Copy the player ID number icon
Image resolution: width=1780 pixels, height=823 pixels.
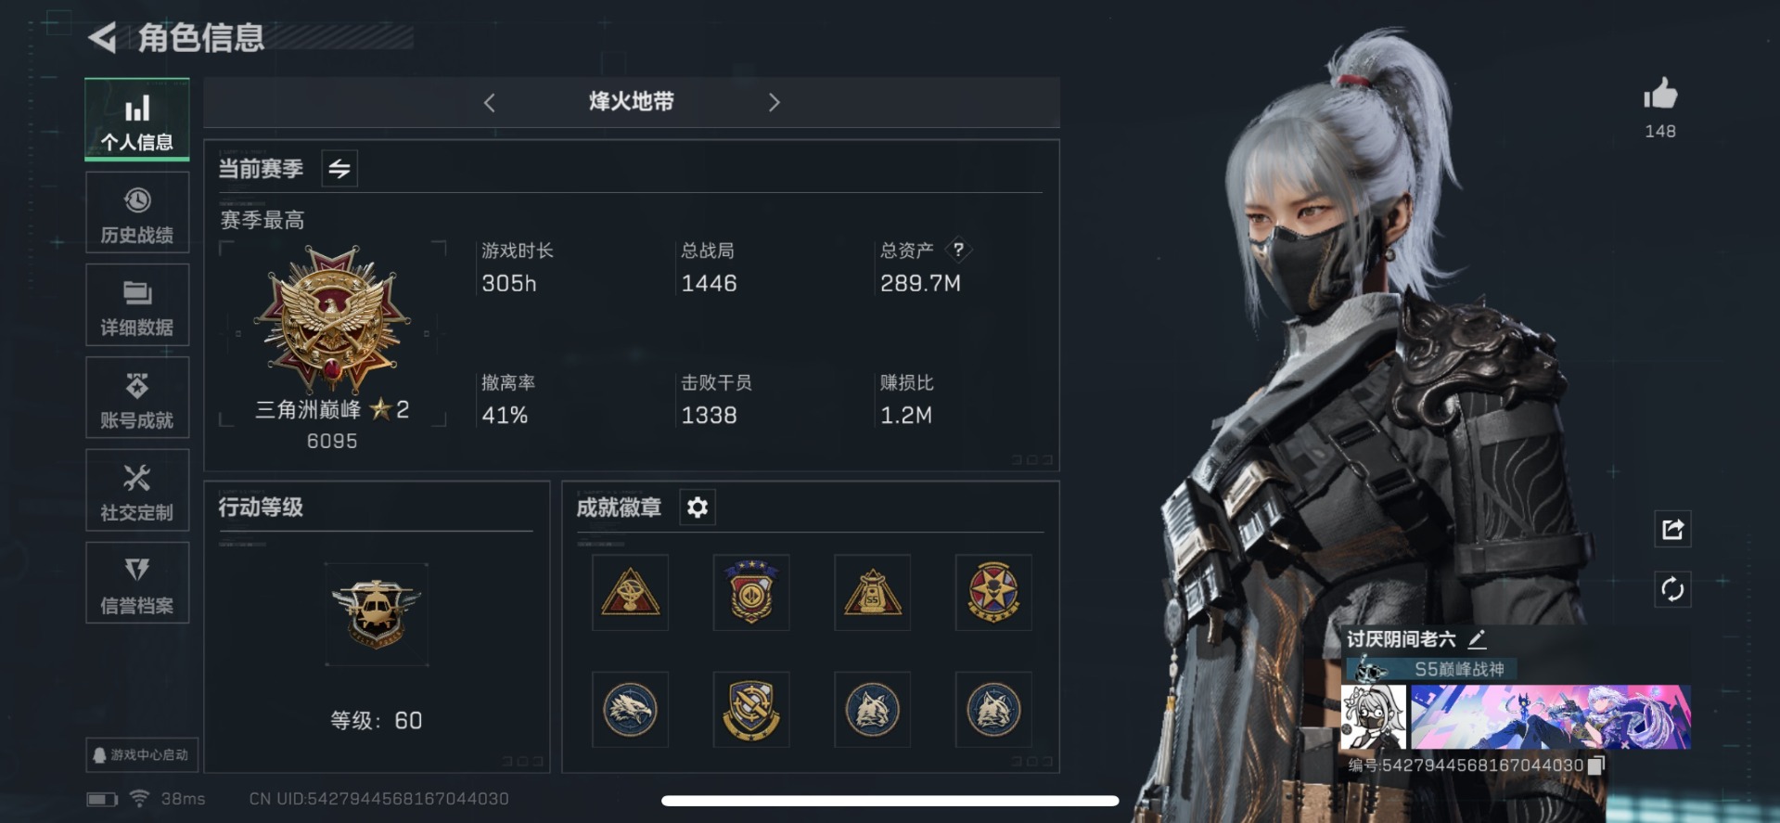tap(1596, 765)
